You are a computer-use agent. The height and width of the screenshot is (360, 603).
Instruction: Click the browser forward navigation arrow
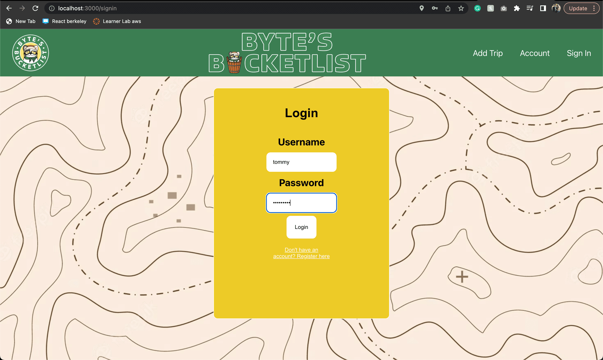22,8
